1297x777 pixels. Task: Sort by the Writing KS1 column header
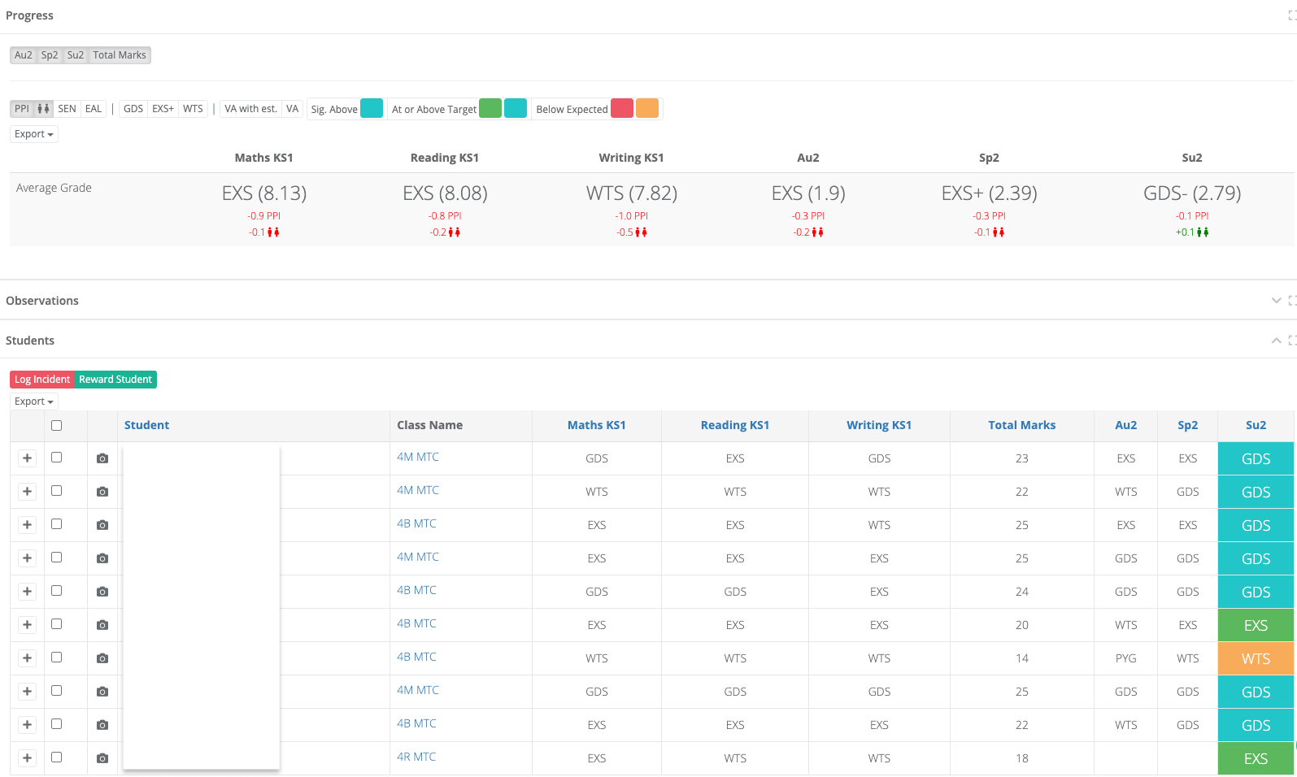pyautogui.click(x=879, y=425)
